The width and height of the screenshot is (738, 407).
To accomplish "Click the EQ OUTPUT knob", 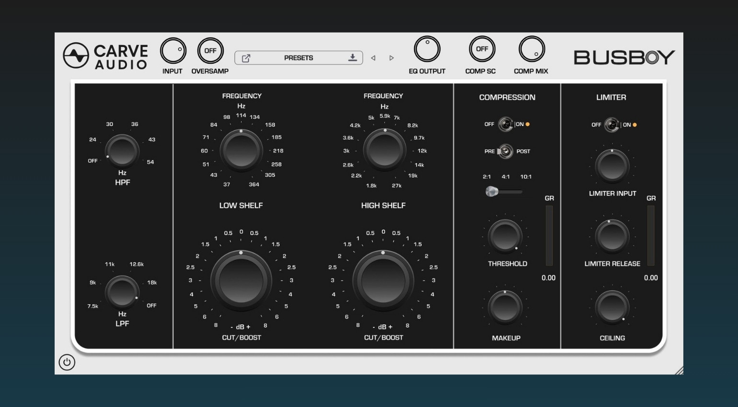I will coord(427,48).
